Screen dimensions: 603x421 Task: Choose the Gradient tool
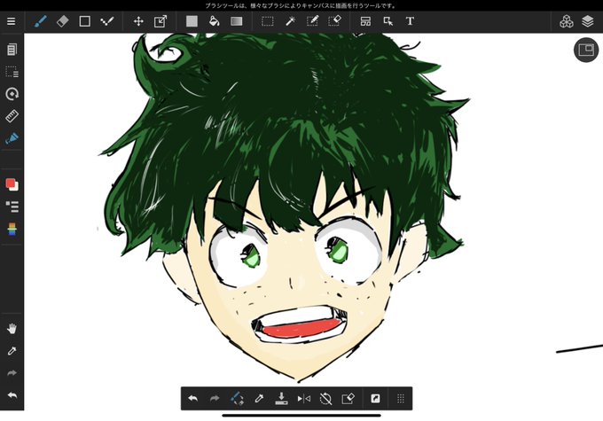tap(237, 21)
